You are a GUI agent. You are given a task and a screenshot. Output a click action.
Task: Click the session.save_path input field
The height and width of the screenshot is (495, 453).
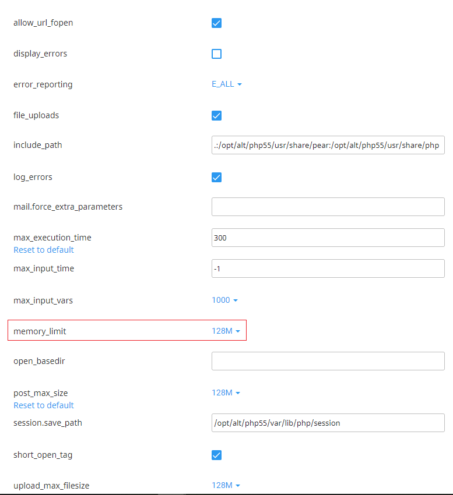328,423
